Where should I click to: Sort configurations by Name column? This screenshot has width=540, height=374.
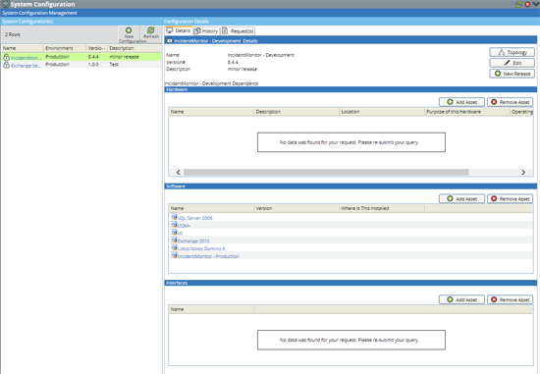[23, 48]
